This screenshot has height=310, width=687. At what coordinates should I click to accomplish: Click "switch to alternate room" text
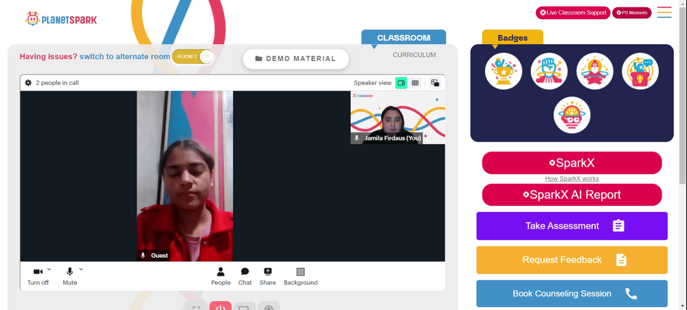[125, 56]
